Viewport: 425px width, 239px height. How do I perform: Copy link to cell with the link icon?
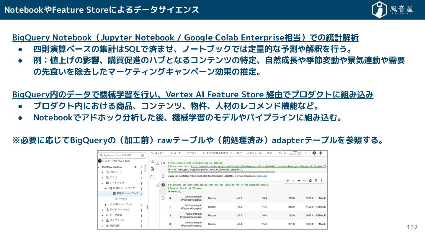(x=305, y=181)
